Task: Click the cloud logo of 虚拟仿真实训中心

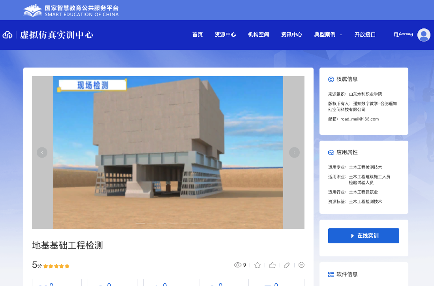Action: pos(8,35)
